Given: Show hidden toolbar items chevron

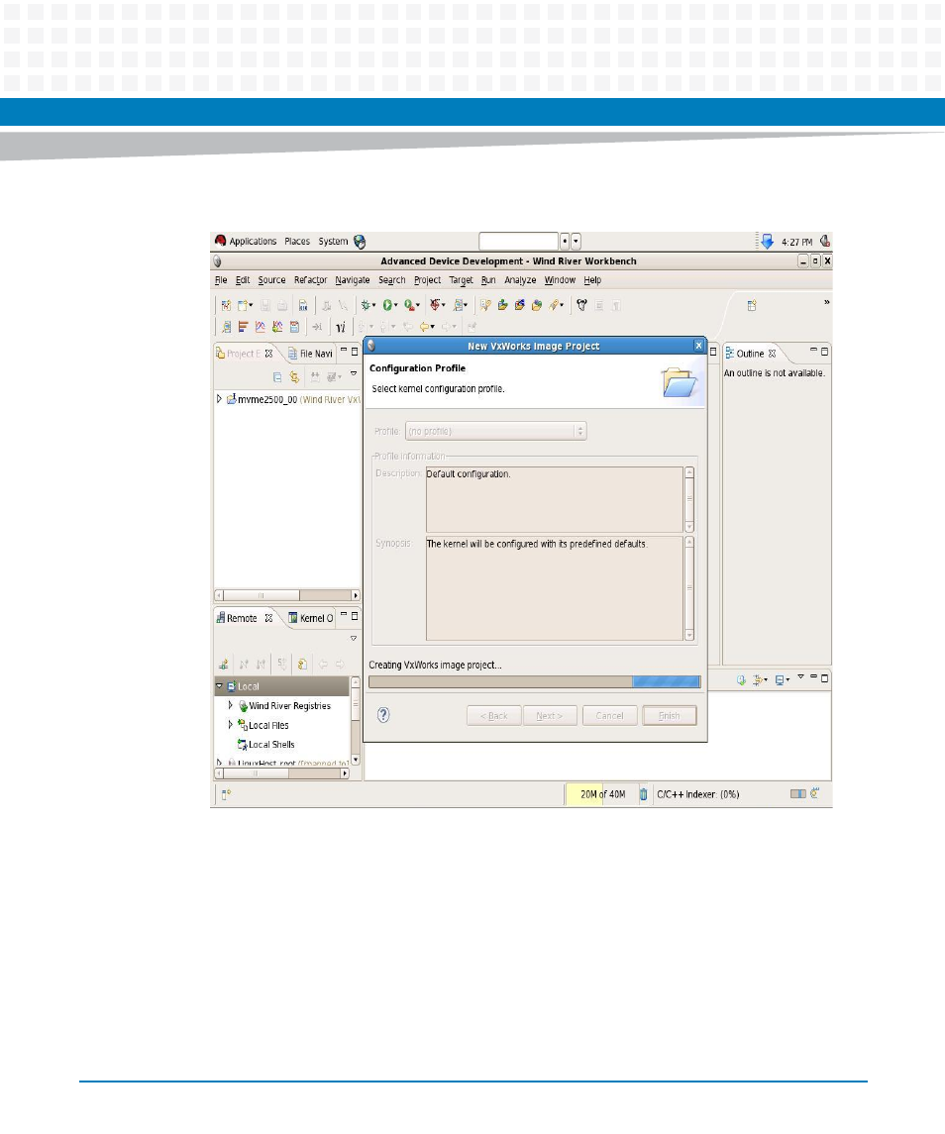Looking at the screenshot, I should pos(826,302).
